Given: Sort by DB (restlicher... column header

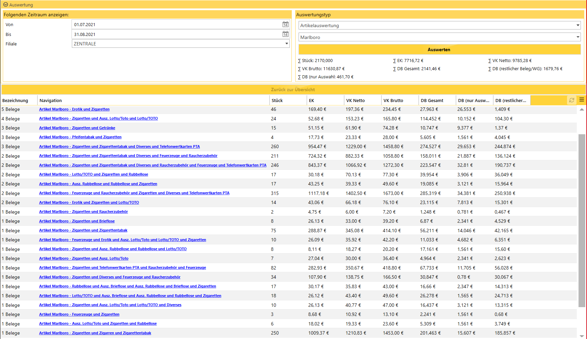Looking at the screenshot, I should [x=511, y=100].
